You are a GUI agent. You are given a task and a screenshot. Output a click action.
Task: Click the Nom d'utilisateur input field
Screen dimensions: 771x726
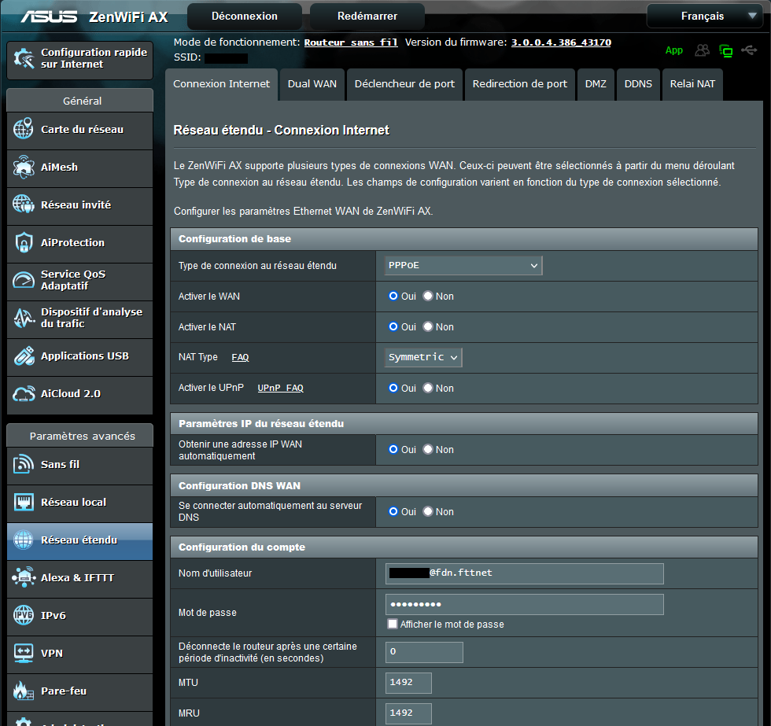pyautogui.click(x=524, y=573)
